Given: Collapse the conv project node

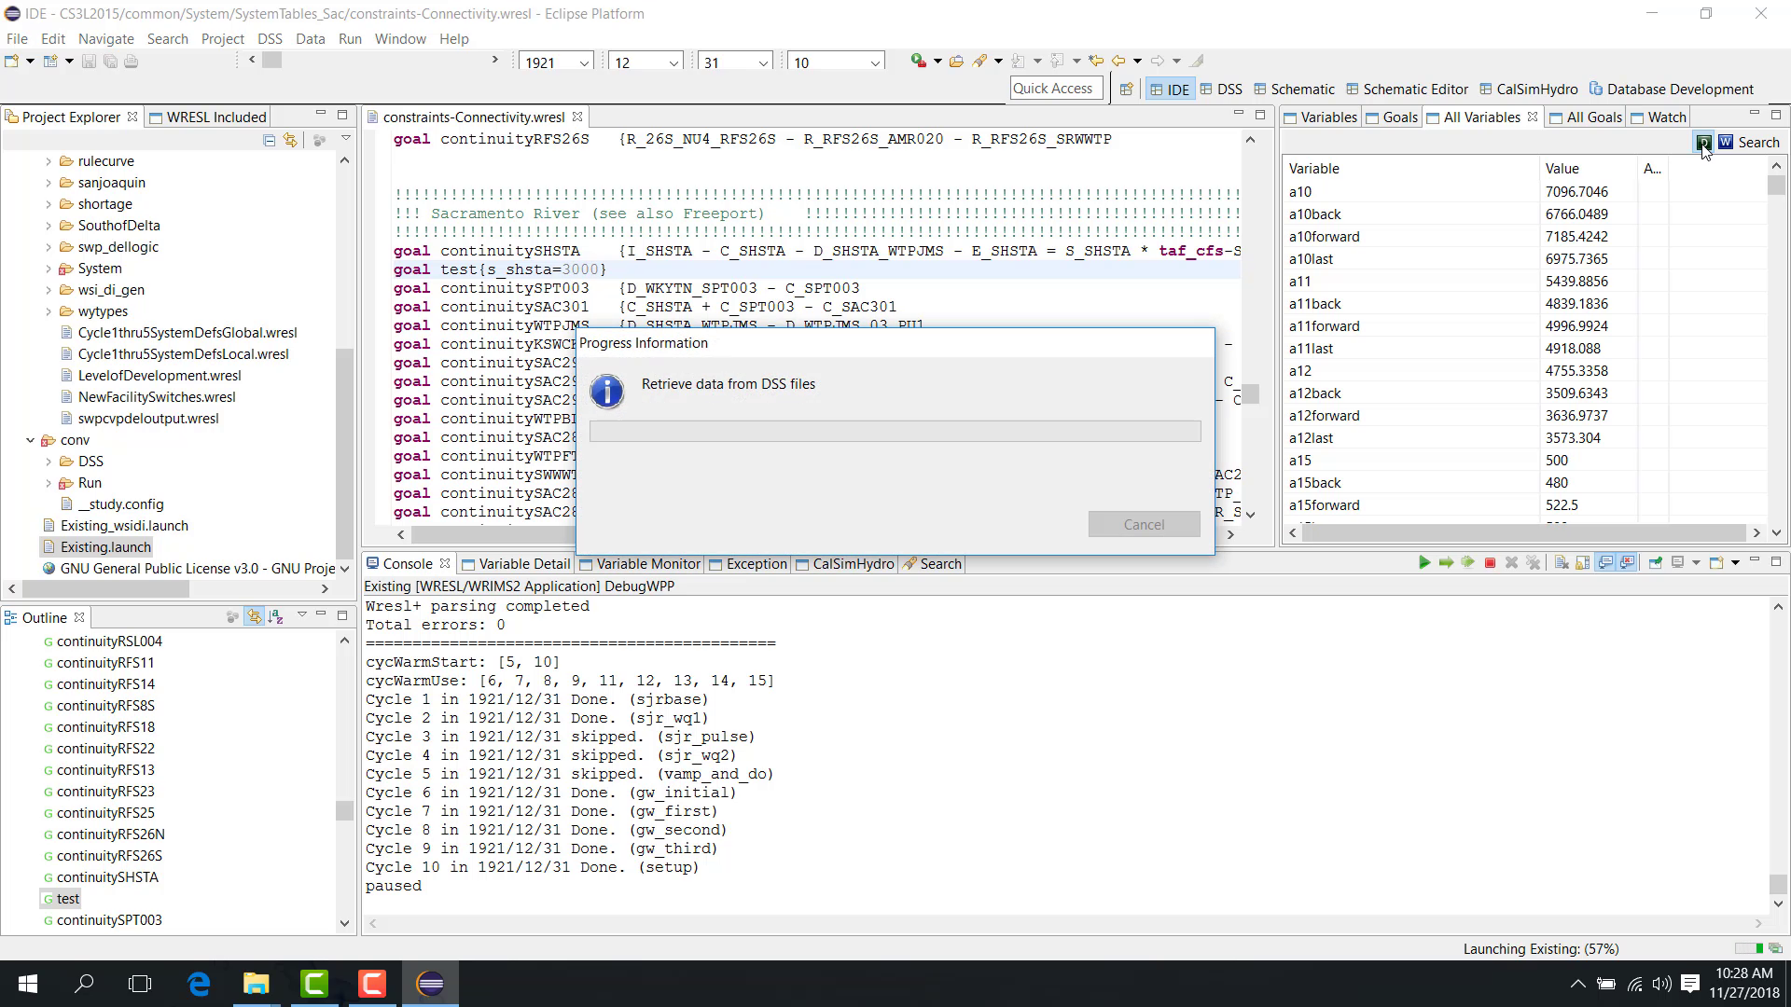Looking at the screenshot, I should 30,440.
